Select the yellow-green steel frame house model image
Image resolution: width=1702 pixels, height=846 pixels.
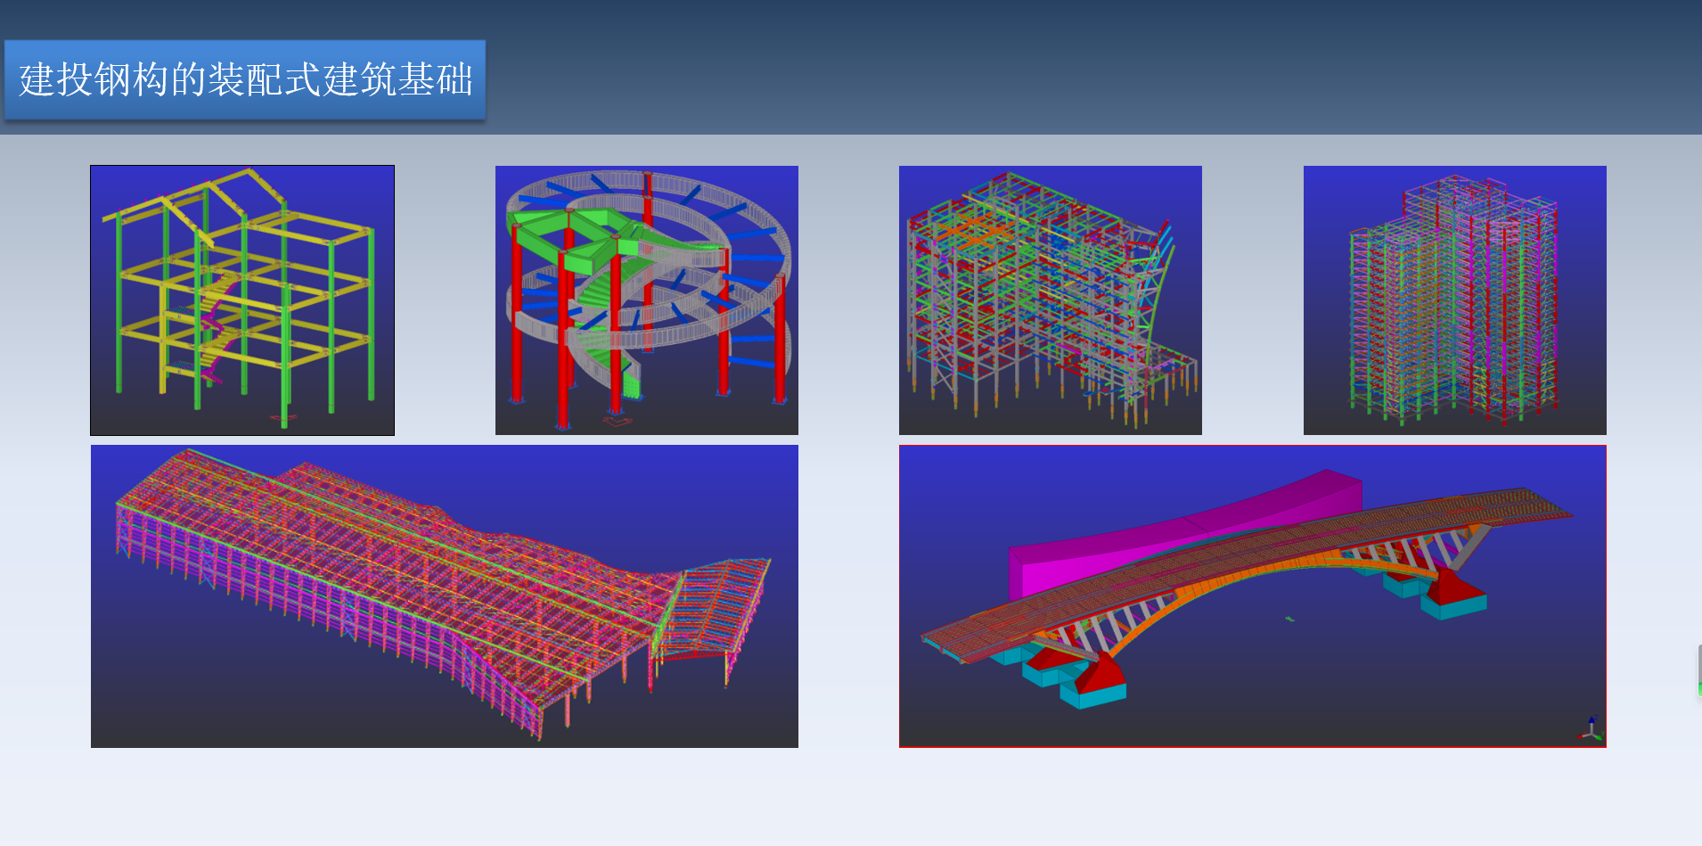242,300
